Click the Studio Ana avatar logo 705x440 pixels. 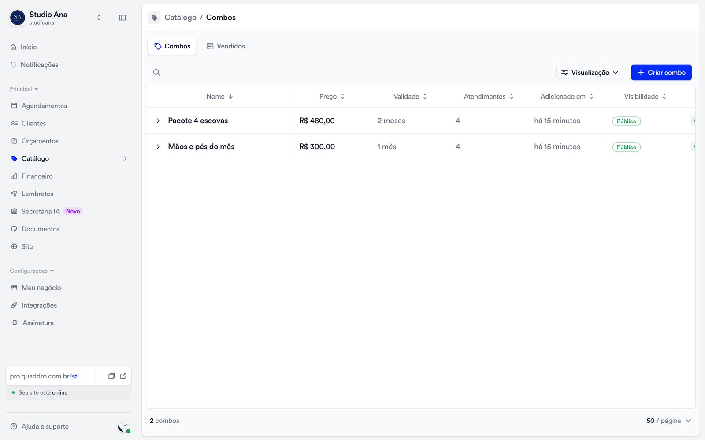(x=18, y=18)
